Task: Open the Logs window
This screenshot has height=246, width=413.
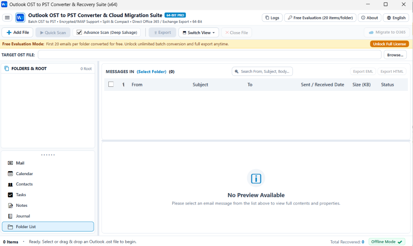Action: point(272,18)
